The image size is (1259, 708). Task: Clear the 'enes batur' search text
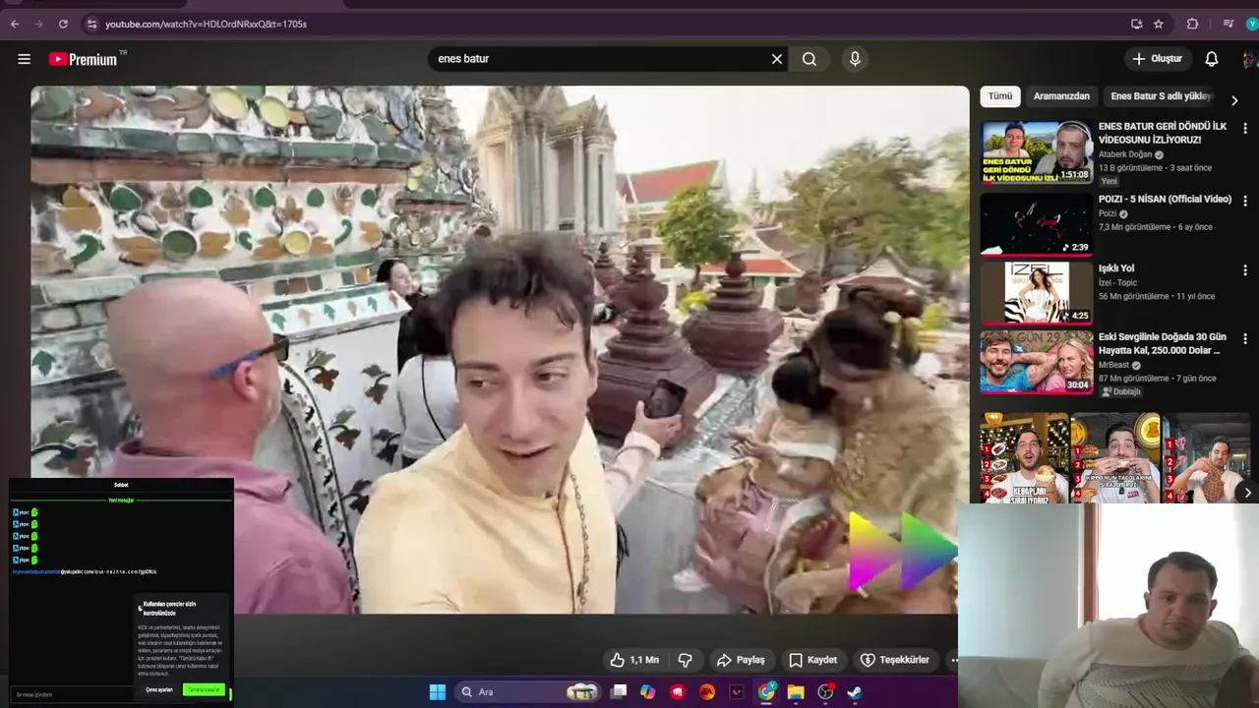pos(777,59)
